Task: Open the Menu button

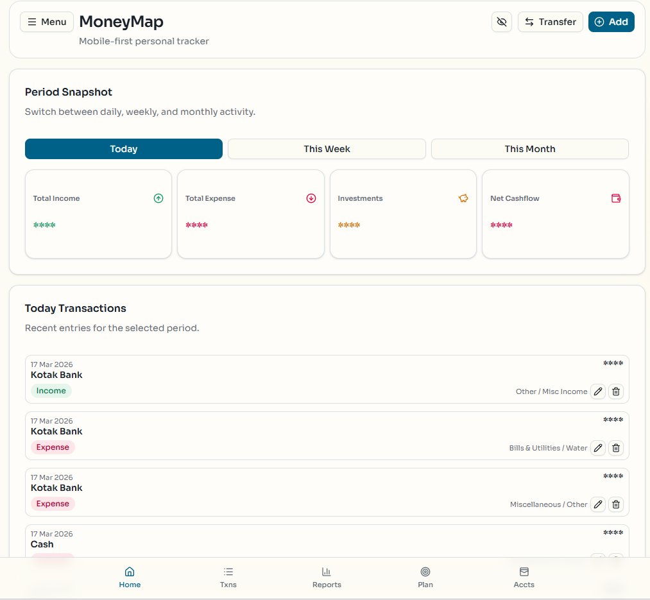Action: [x=47, y=22]
